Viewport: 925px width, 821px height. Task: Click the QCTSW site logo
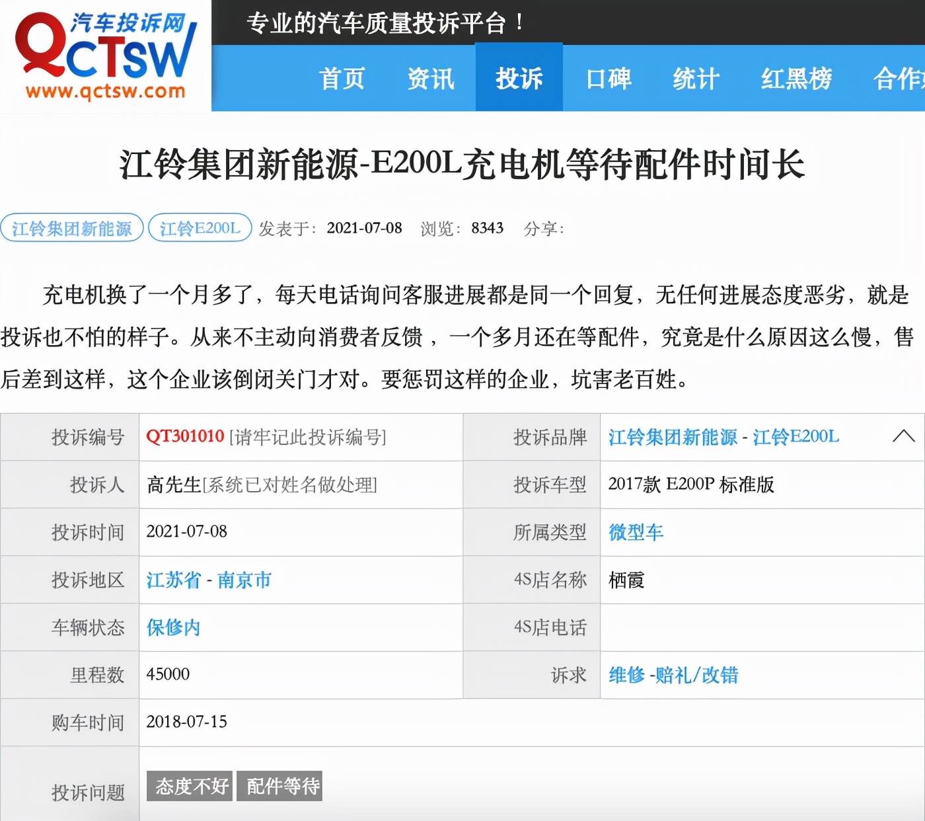point(106,56)
